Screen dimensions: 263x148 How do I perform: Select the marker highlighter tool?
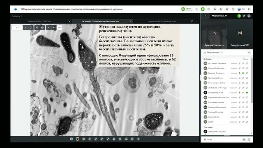(x=102, y=139)
